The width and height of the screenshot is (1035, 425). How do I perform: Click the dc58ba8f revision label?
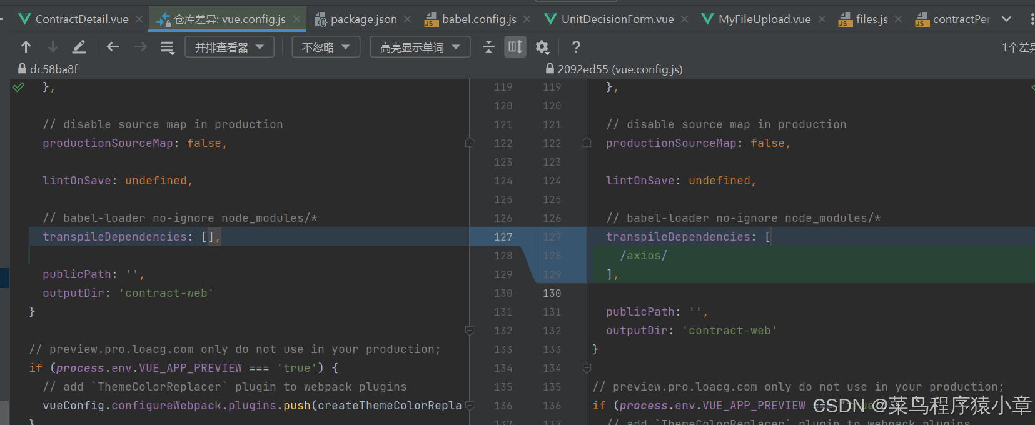click(54, 69)
